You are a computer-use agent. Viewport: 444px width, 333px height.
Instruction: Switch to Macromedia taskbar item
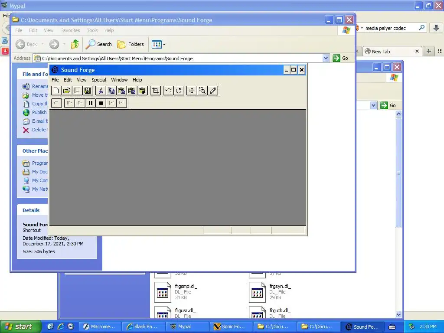tap(100, 326)
